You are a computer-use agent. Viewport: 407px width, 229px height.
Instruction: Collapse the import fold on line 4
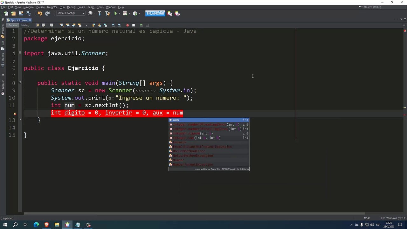[x=20, y=53]
